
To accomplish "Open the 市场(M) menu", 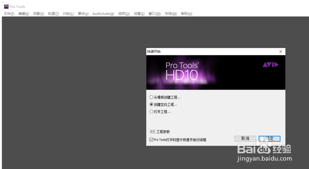I will pos(171,14).
